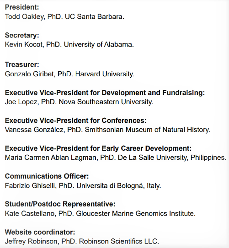Select the Jeffrey Robinson, Robinson Scientifics LLC entry

pyautogui.click(x=82, y=242)
